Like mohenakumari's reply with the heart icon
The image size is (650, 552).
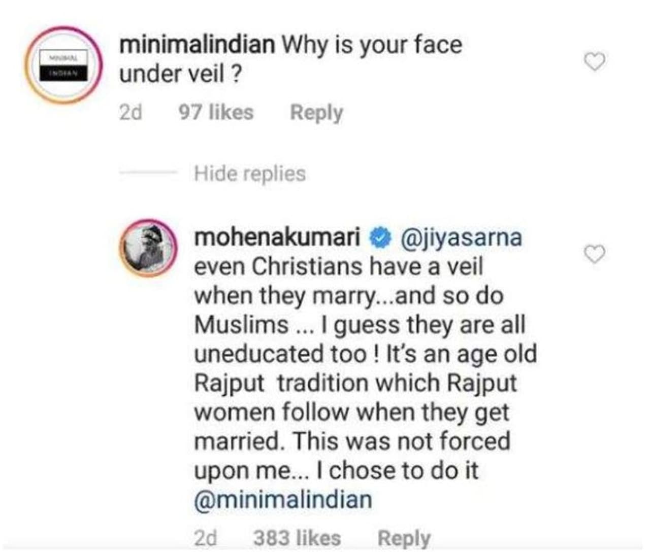(x=594, y=254)
